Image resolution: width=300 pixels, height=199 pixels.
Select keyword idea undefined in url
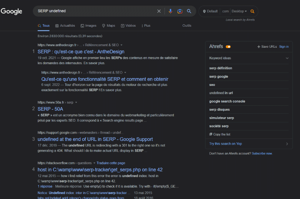pyautogui.click(x=221, y=93)
